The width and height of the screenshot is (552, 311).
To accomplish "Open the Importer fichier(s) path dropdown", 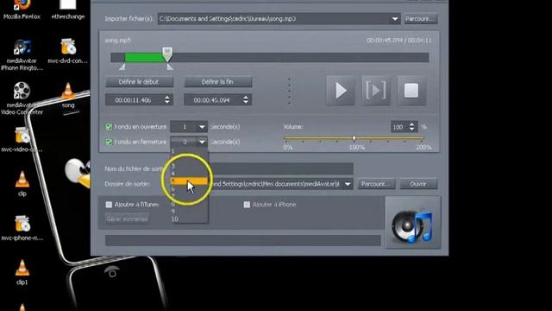I will 395,19.
